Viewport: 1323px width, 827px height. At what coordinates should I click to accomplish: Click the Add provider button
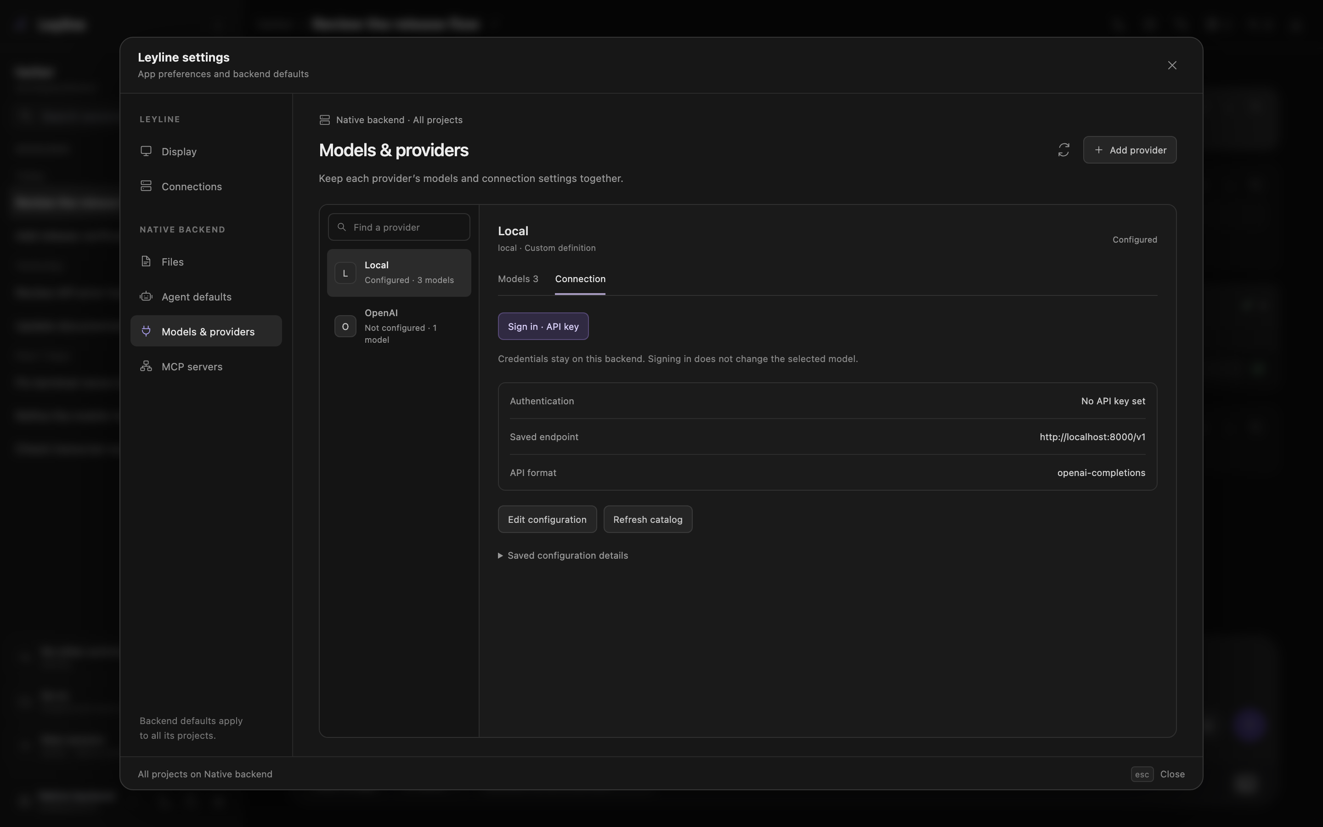1130,150
